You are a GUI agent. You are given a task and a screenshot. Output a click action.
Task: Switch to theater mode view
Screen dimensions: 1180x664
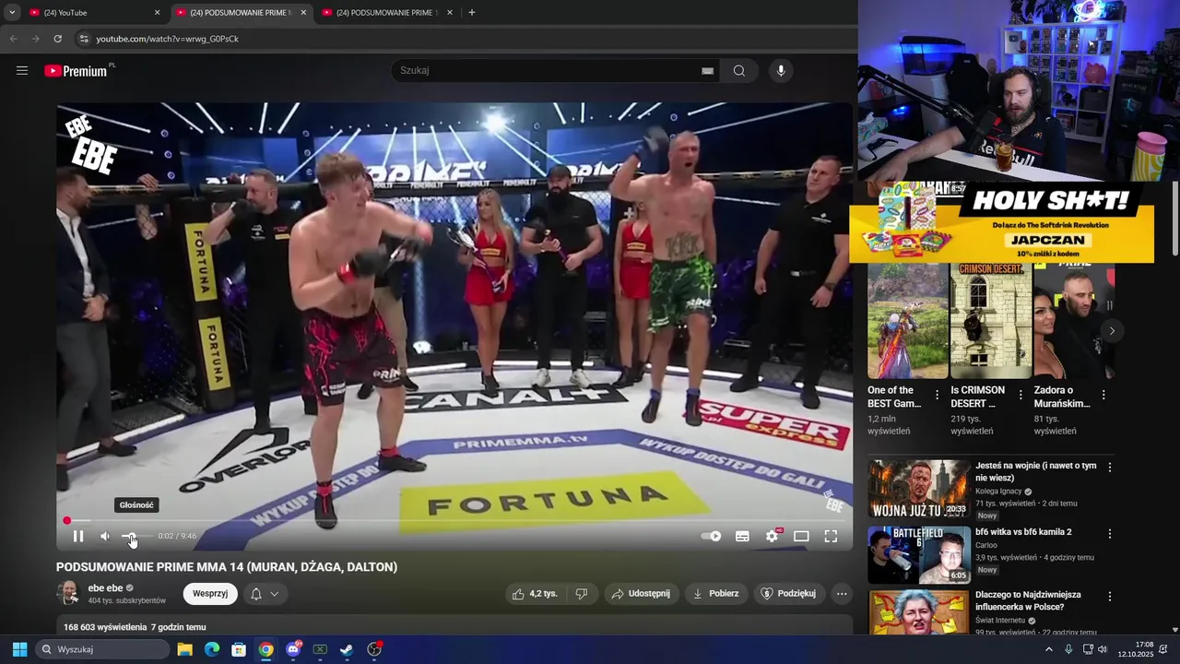tap(801, 536)
